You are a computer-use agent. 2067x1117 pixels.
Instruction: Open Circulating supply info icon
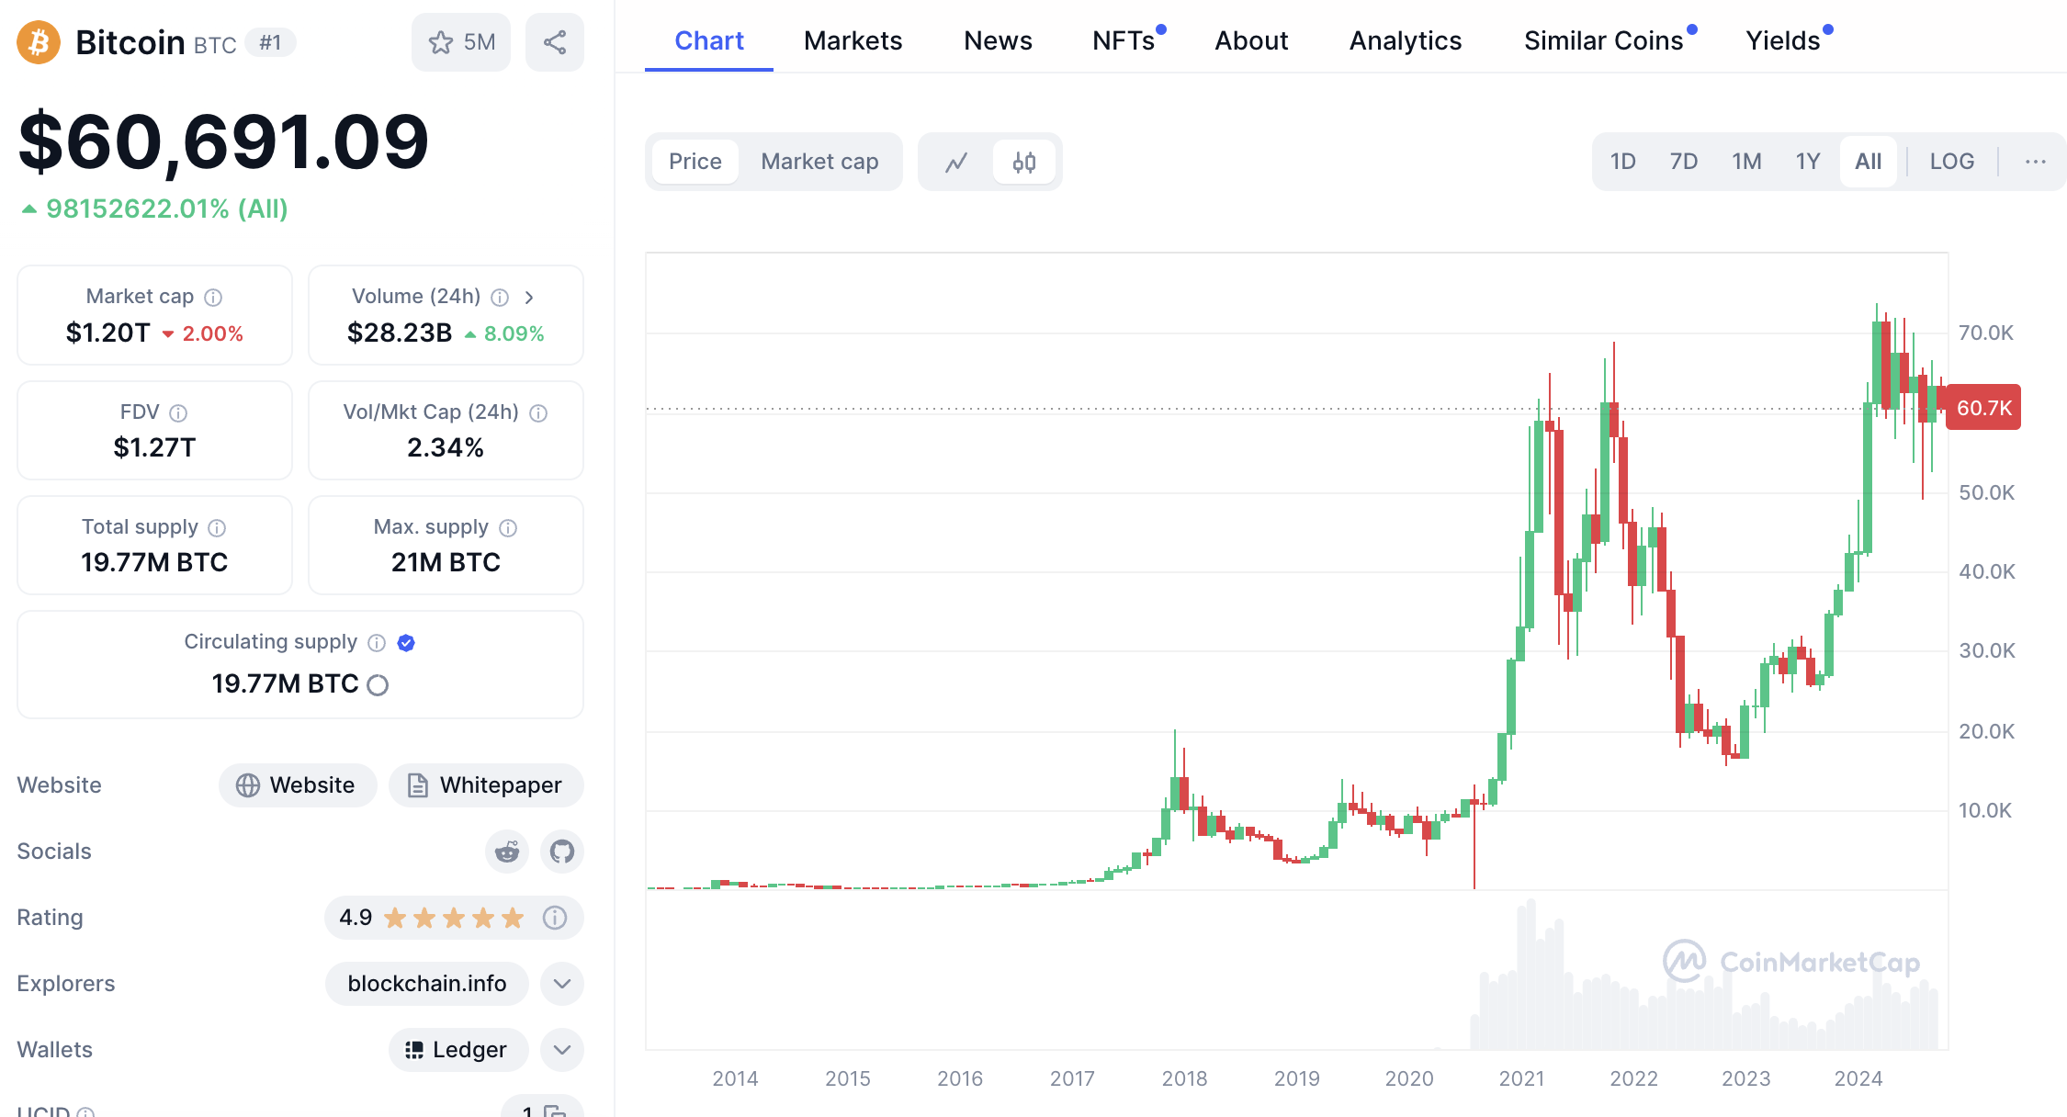click(x=377, y=643)
